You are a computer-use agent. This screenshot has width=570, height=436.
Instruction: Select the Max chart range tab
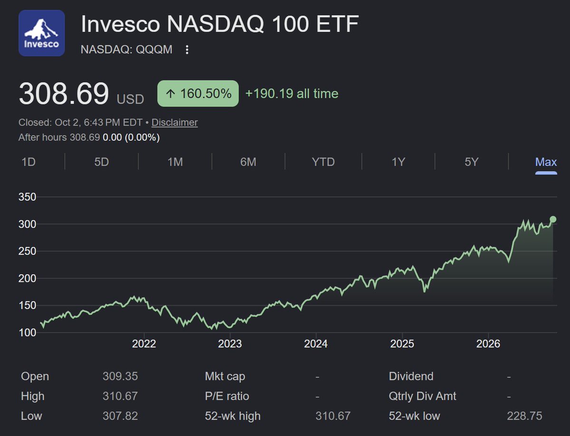tap(546, 162)
